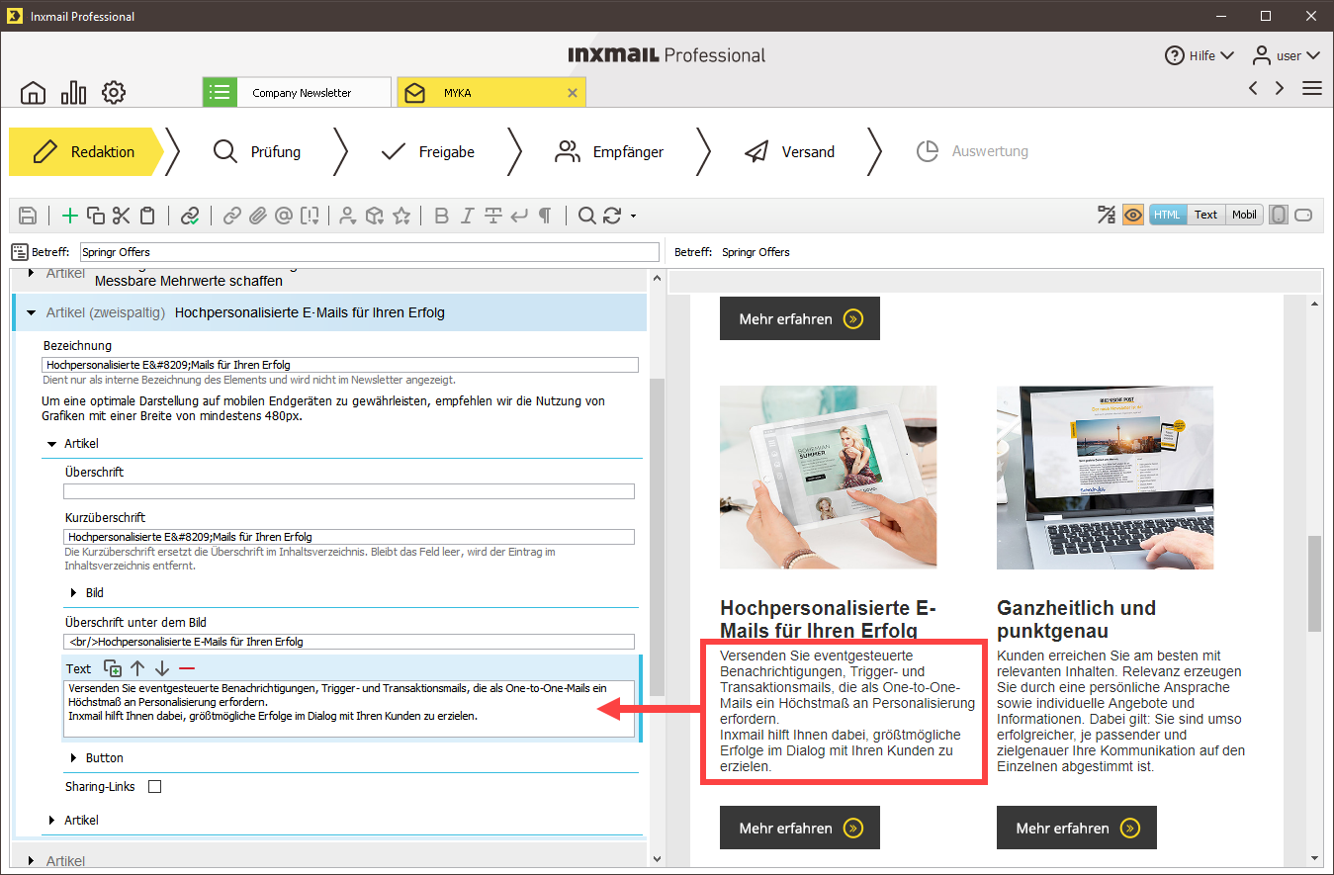Click the Copy icon in the toolbar

(x=96, y=216)
